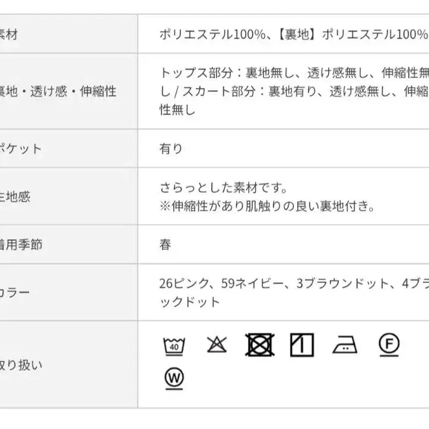Click the F dry-clean circle icon
Viewport: 429px width, 429px height.
pos(389,345)
